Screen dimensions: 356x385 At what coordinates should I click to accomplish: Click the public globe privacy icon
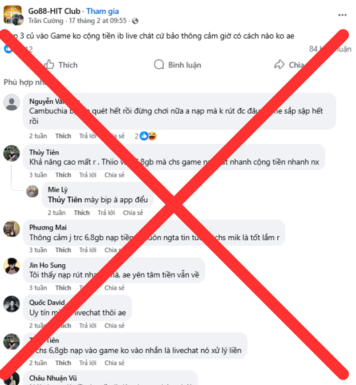[135, 21]
